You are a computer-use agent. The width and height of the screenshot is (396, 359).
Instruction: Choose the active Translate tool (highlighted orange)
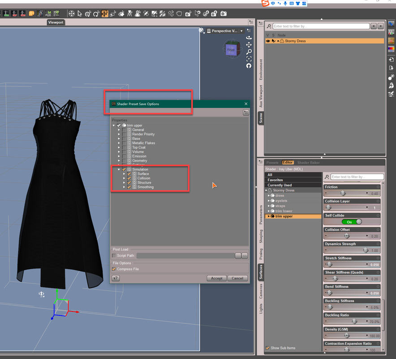[104, 13]
